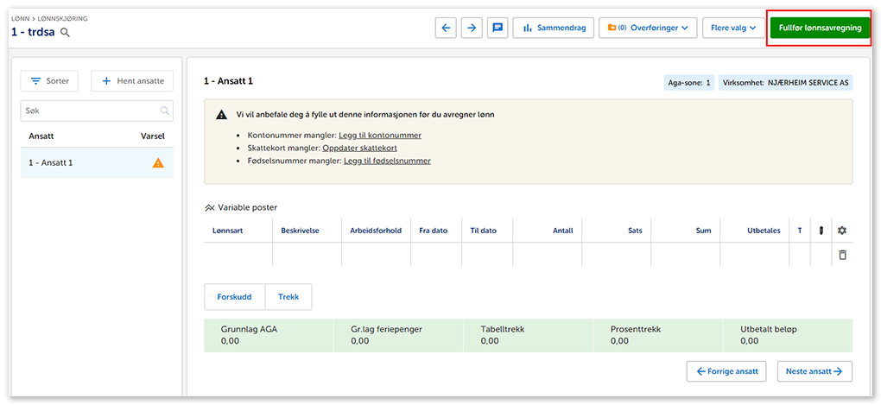The height and width of the screenshot is (405, 881).
Task: Open the Sammendrag summary
Action: pos(553,28)
